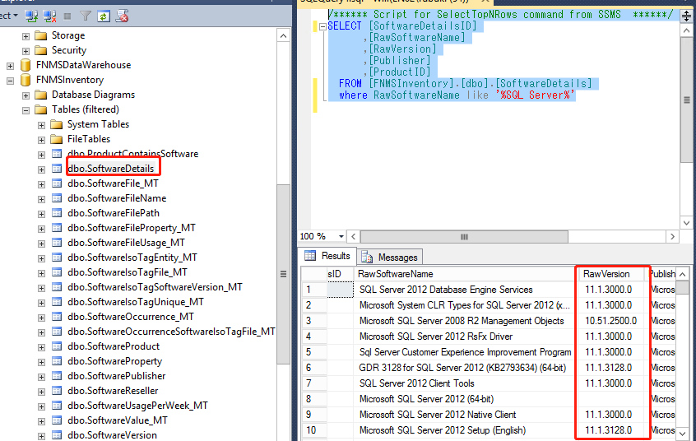Image resolution: width=696 pixels, height=441 pixels.
Task: Select dbo.SoftwareValue_MT table
Action: click(118, 420)
